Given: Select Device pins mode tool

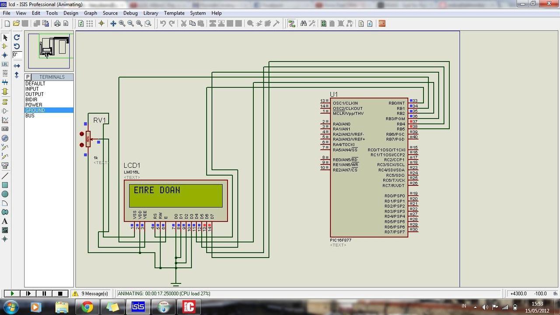Looking at the screenshot, I should 5,111.
